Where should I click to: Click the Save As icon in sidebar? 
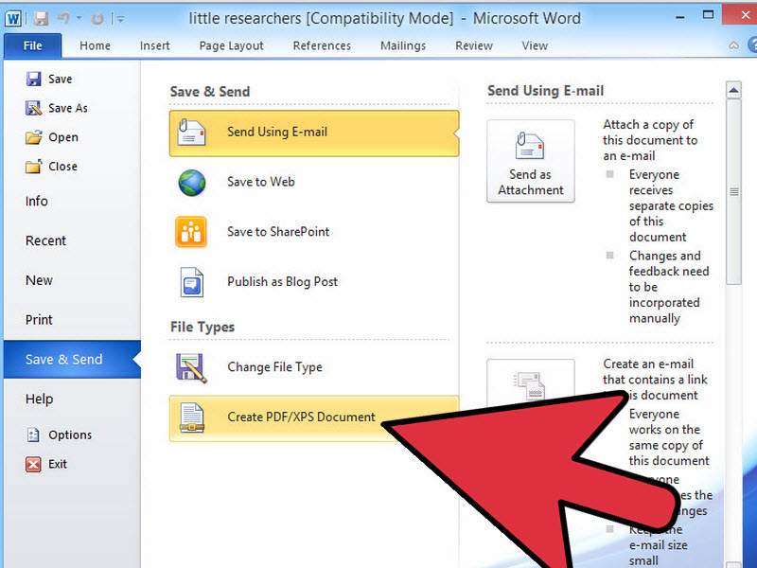[x=33, y=108]
